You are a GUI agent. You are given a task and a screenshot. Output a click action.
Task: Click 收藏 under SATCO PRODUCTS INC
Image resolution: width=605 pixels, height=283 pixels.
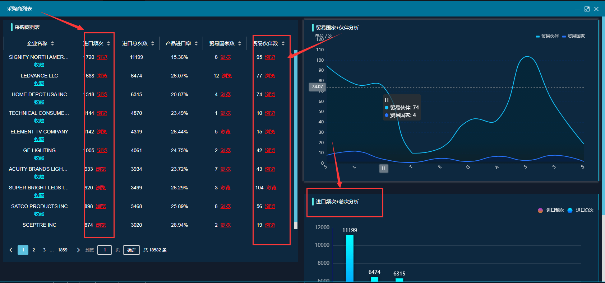(x=39, y=214)
